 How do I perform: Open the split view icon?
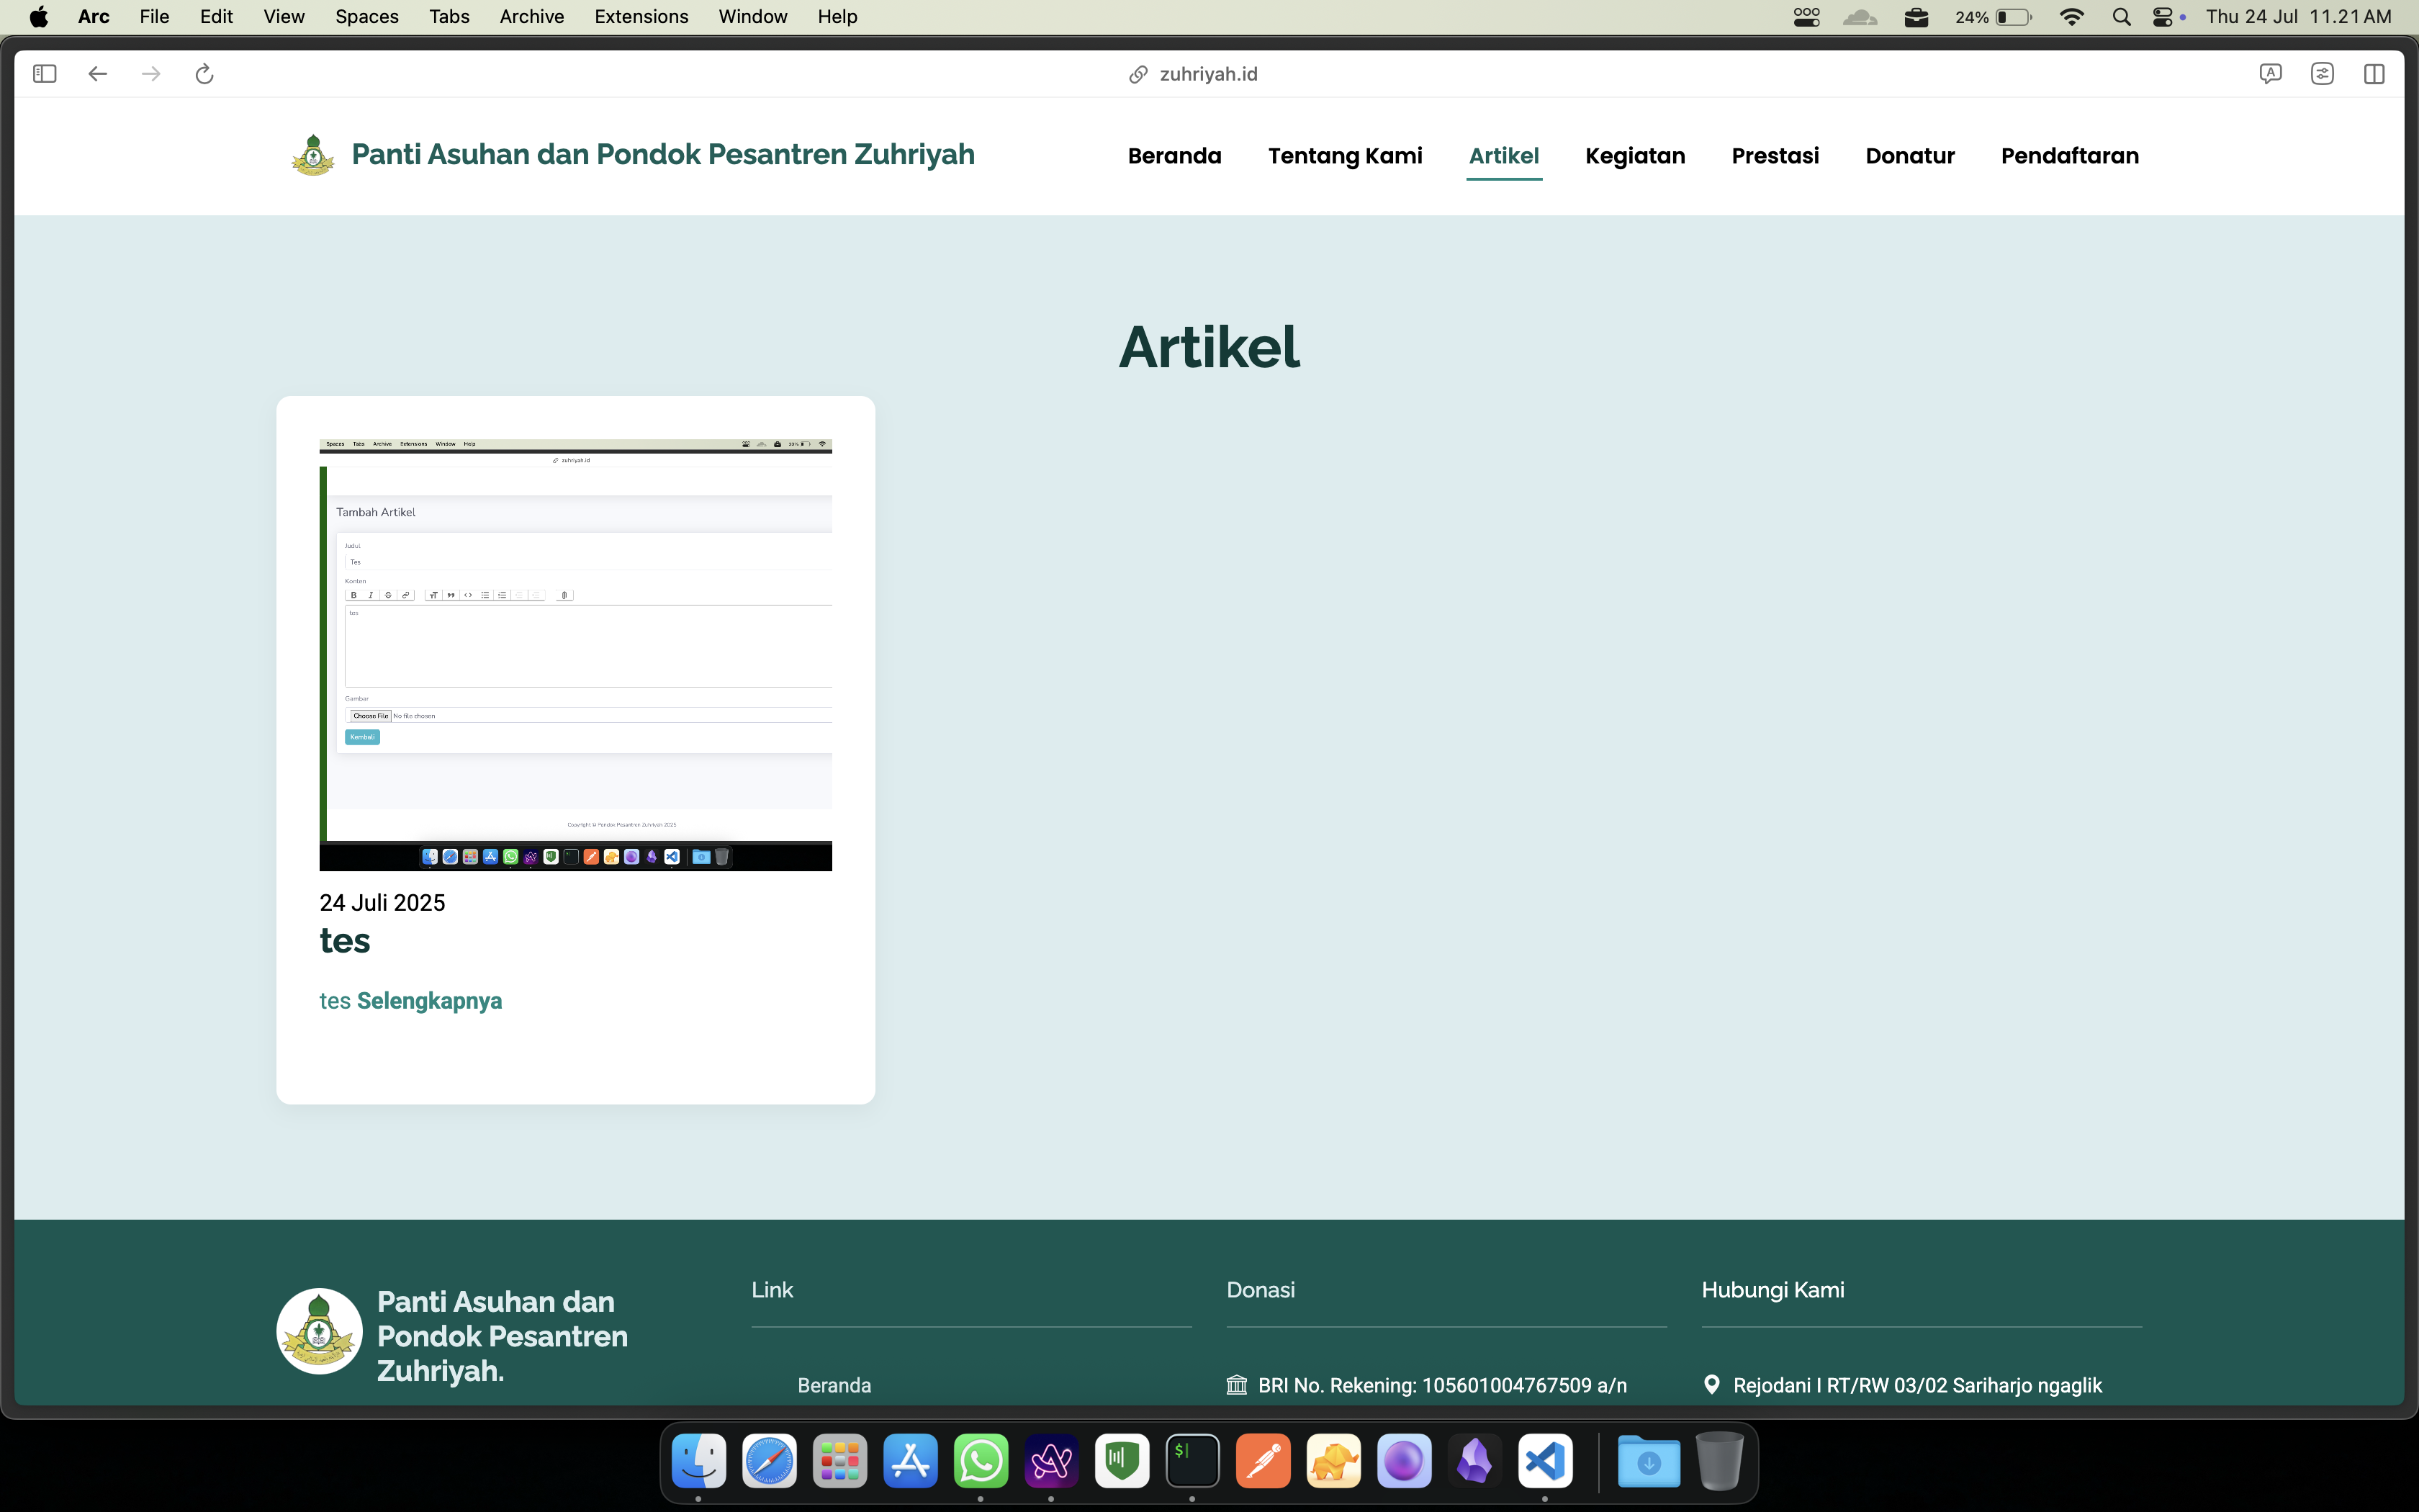[2374, 74]
